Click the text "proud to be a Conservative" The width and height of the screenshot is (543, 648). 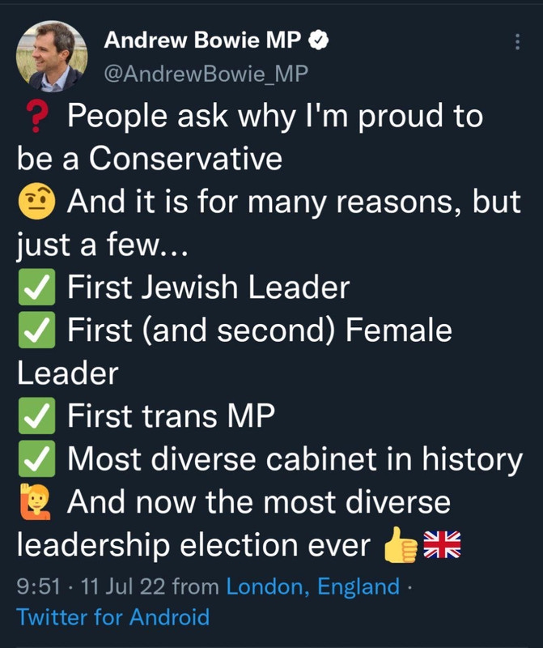click(x=243, y=138)
